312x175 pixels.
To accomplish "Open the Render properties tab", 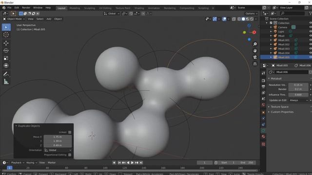I will 263,81.
